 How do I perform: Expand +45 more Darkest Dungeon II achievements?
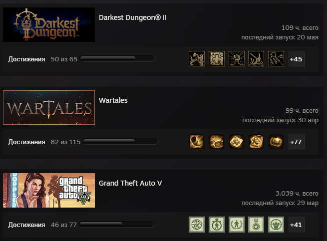click(x=296, y=59)
